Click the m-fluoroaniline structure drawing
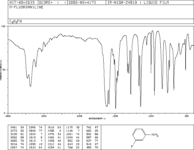Image resolution: width=194 pixels, height=150 pixels. click(145, 138)
